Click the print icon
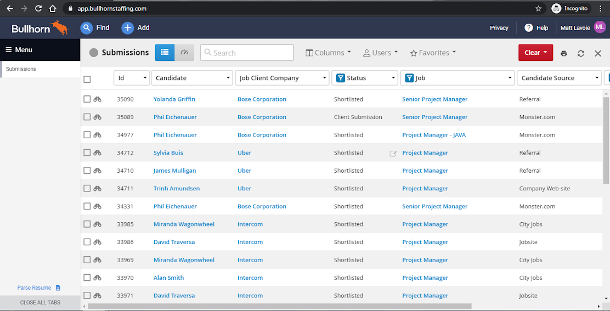Screen dimensions: 610x311 point(564,53)
